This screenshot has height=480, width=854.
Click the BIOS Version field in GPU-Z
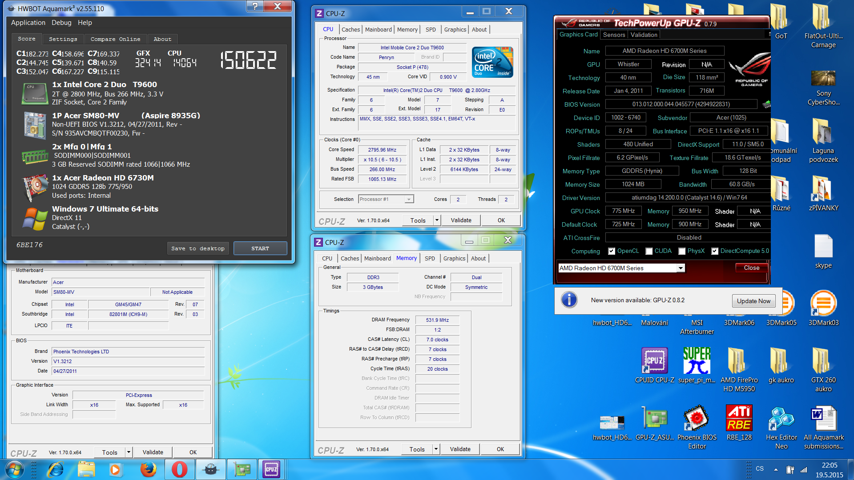[681, 104]
